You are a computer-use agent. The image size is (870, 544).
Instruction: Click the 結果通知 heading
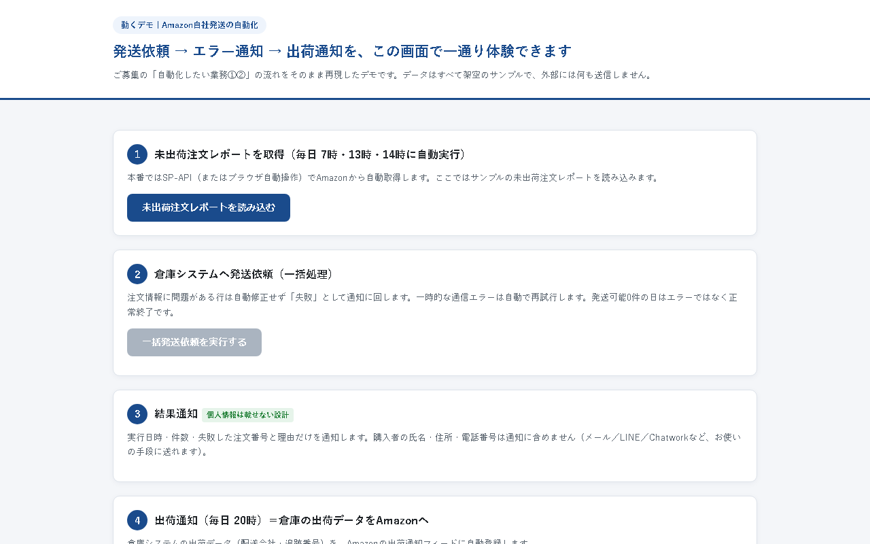176,414
